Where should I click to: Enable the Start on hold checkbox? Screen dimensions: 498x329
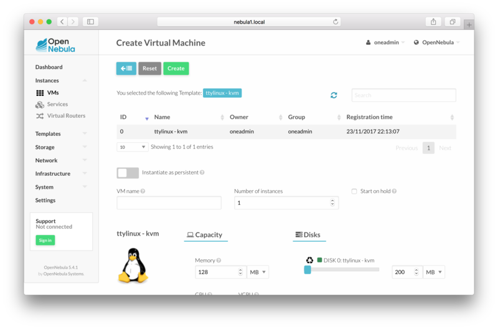tap(354, 191)
